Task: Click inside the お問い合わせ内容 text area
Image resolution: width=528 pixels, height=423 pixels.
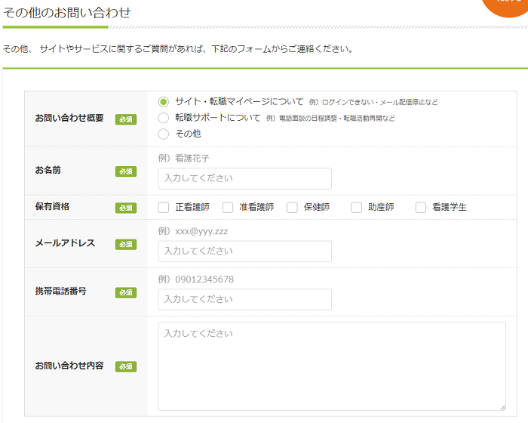Action: [x=331, y=366]
